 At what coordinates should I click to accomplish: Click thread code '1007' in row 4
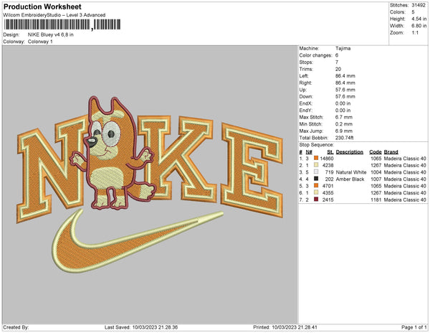coord(376,179)
